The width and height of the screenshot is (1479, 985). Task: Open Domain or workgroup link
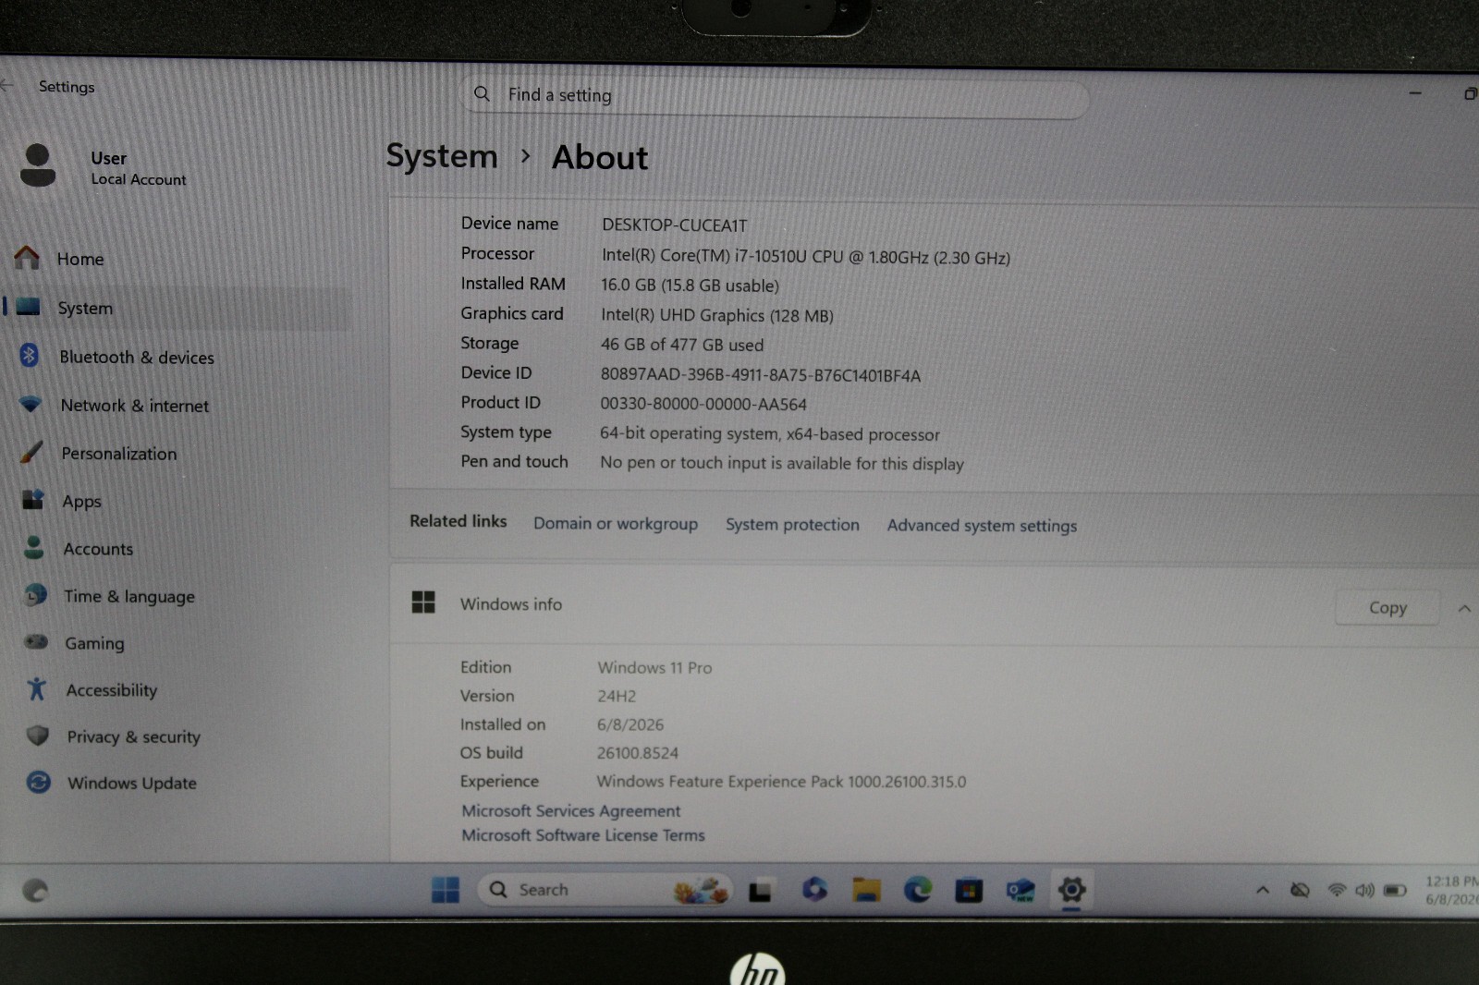[616, 523]
